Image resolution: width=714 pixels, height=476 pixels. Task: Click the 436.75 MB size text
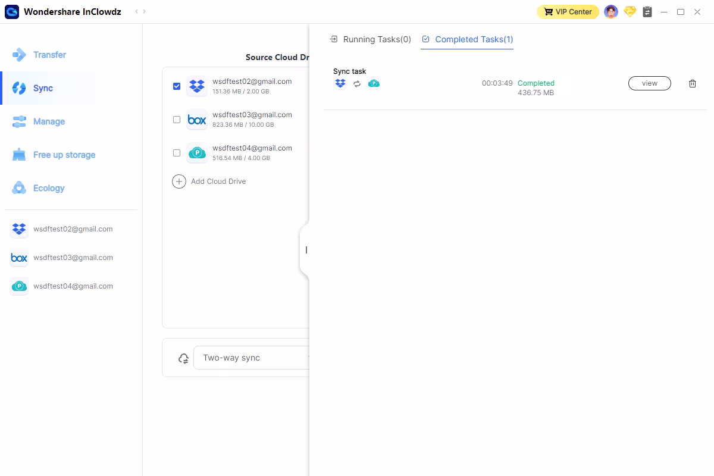[535, 93]
